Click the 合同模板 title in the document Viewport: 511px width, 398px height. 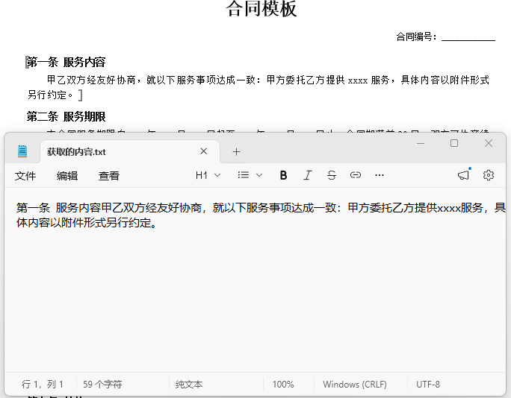tap(261, 8)
